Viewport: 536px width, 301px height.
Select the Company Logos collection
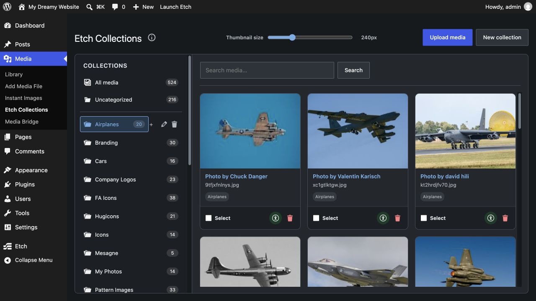coord(131,179)
